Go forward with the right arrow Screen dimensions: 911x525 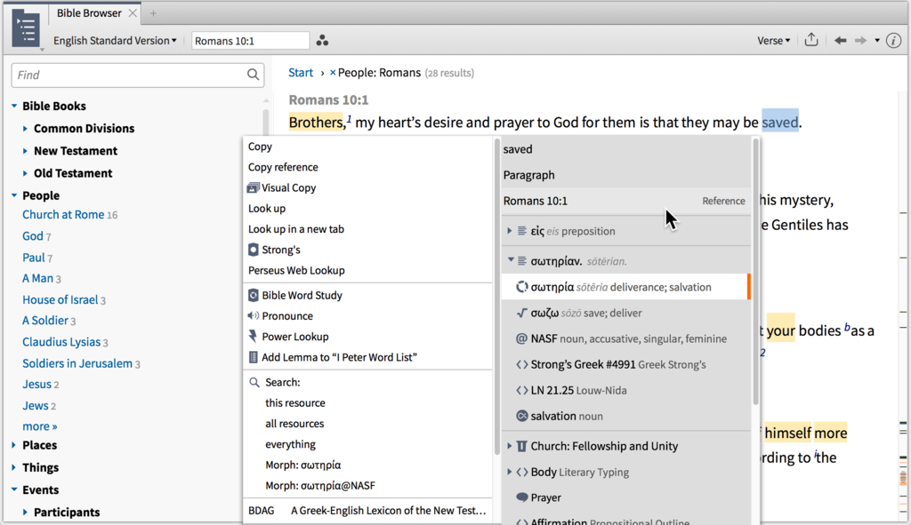pos(860,41)
